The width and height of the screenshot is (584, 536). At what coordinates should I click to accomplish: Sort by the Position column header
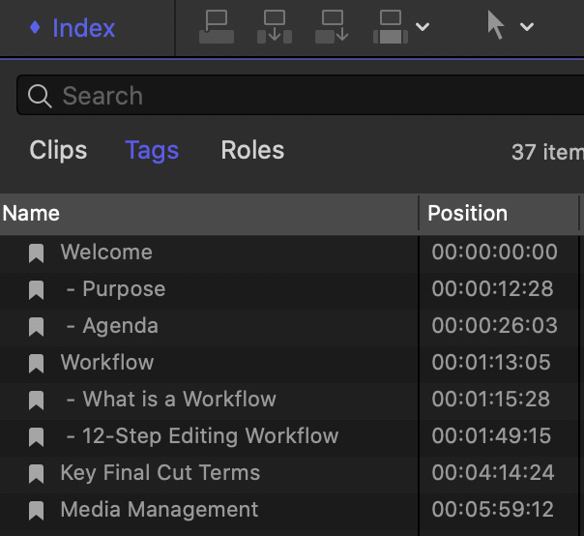pyautogui.click(x=499, y=214)
